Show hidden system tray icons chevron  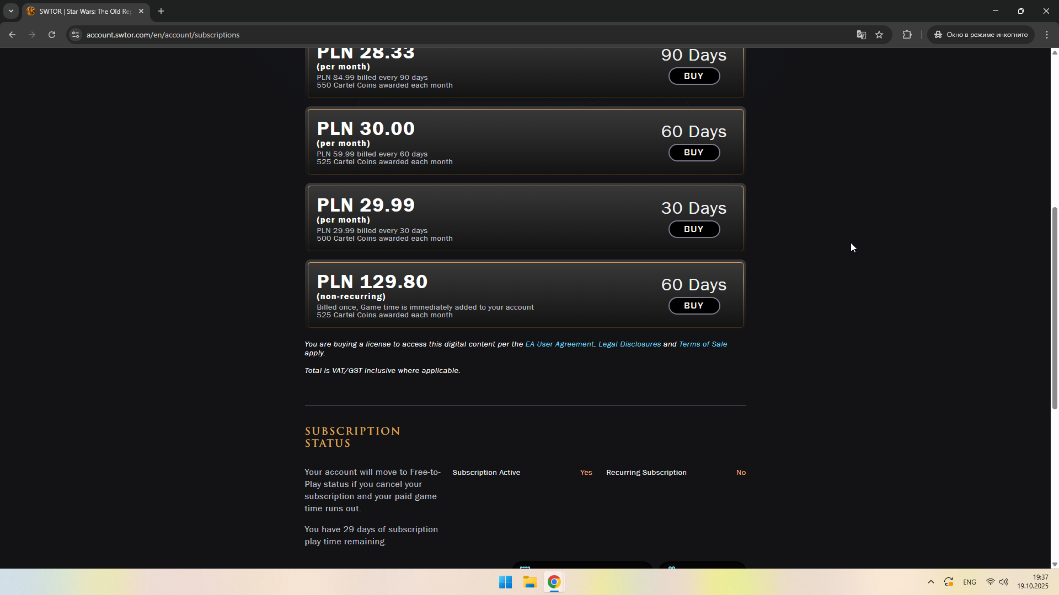coord(931,582)
